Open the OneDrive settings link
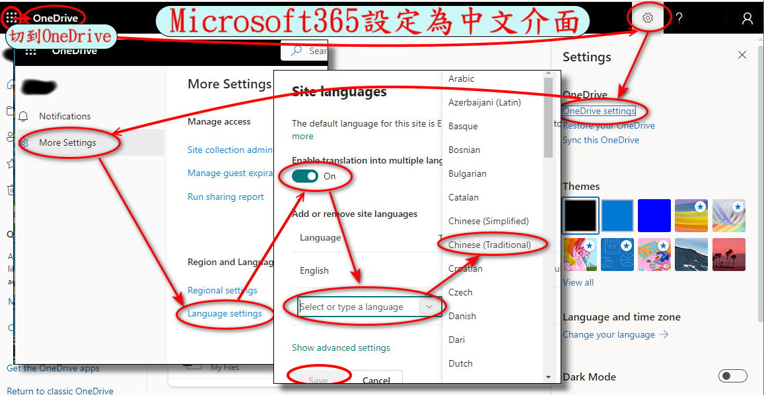This screenshot has height=395, width=764. click(599, 111)
